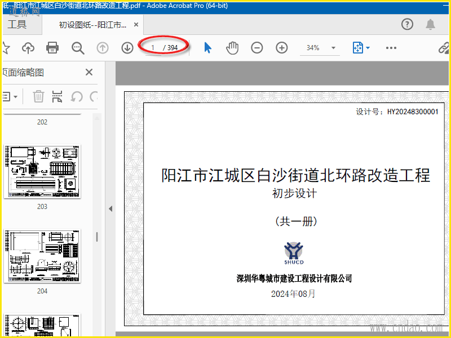This screenshot has height=338, width=451.
Task: Click thumbnail label 202
Action: tap(42, 122)
